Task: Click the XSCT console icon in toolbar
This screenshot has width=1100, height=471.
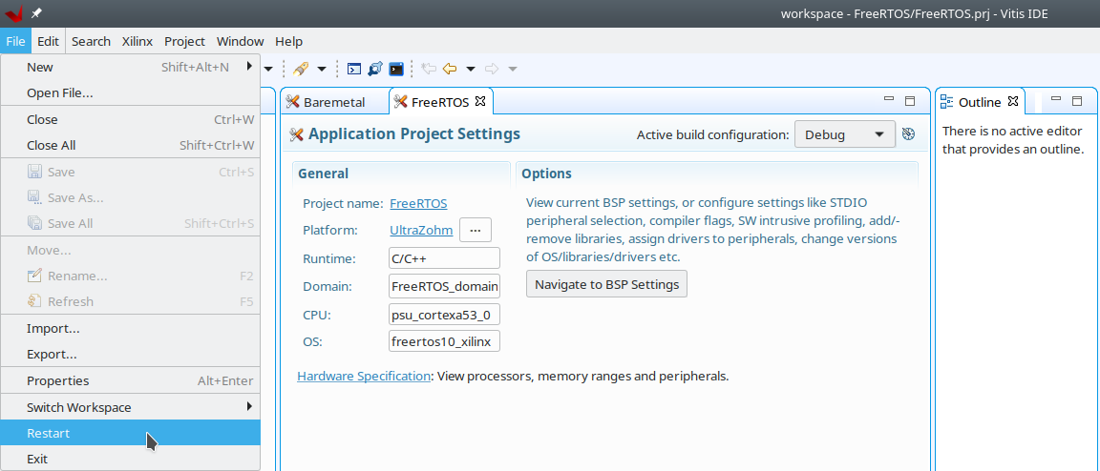Action: click(x=353, y=69)
